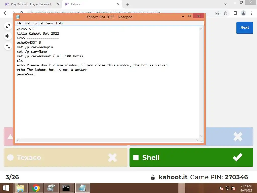Select the Texaco answer tile
The width and height of the screenshot is (257, 193).
tap(66, 157)
